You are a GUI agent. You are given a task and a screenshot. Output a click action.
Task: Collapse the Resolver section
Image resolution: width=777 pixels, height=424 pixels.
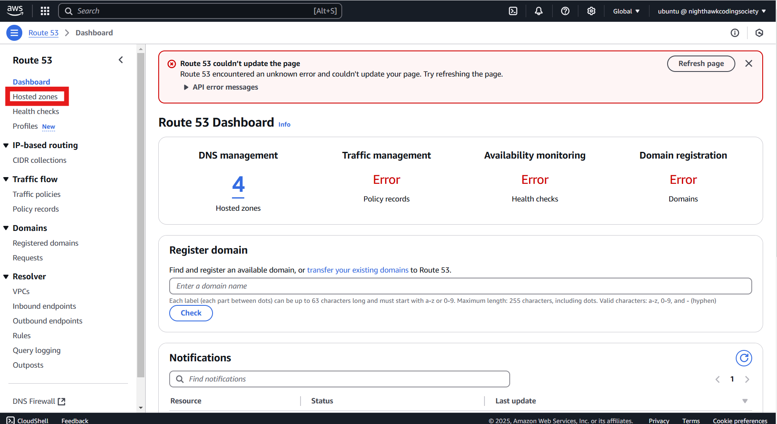6,277
